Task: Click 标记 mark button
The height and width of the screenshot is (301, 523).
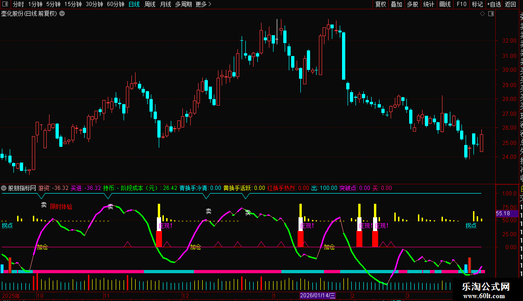Action: pyautogui.click(x=477, y=4)
